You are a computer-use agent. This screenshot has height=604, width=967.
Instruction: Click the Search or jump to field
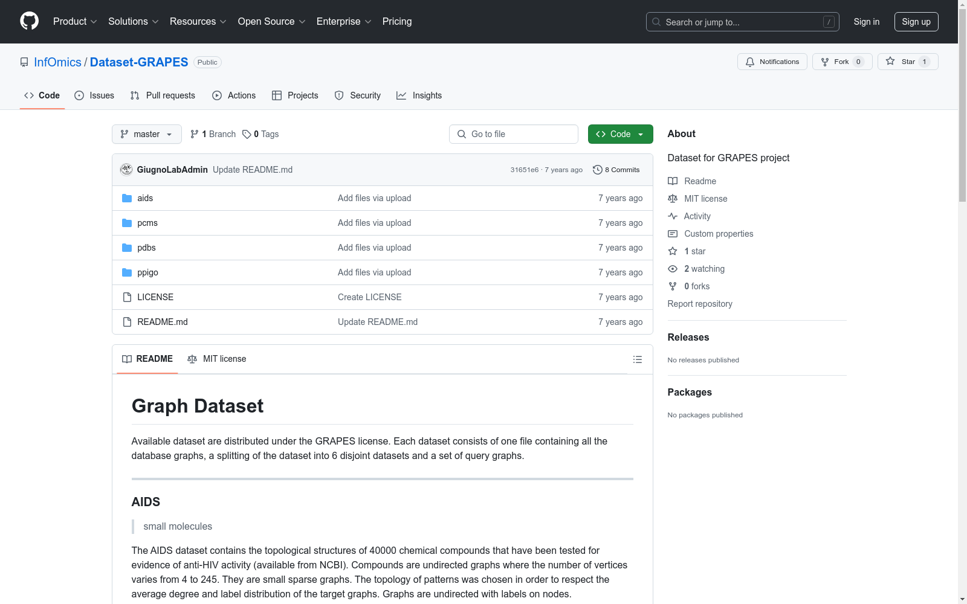coord(743,22)
